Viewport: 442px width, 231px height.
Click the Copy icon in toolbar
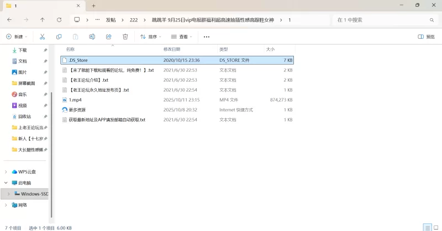(59, 36)
